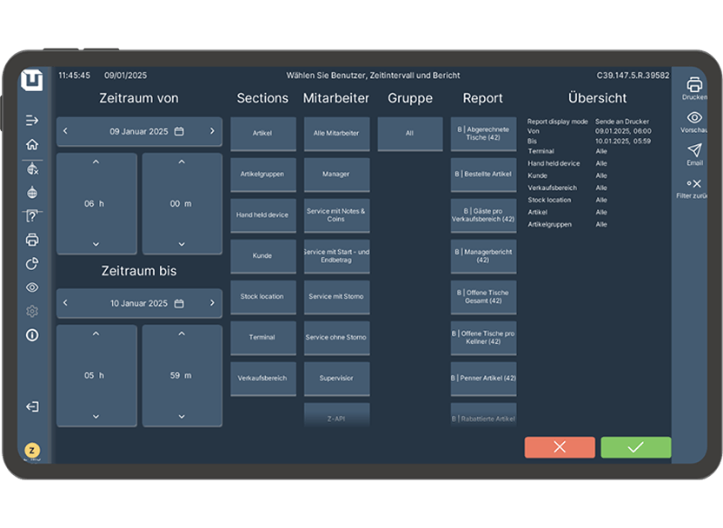Go to previous day before 10 Januar 2025
723x528 pixels.
point(66,303)
